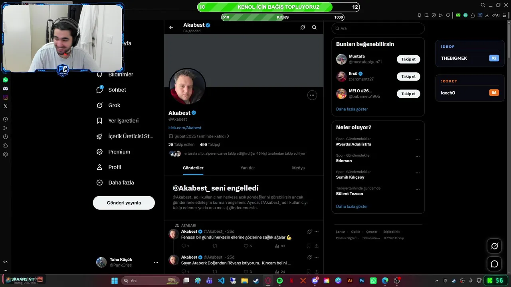Open browser sidebar settings gear
Viewport: 511px width, 287px height.
point(5,154)
